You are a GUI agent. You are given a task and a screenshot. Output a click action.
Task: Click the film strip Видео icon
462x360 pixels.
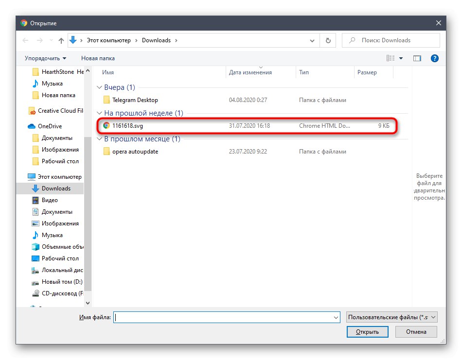[x=36, y=200]
